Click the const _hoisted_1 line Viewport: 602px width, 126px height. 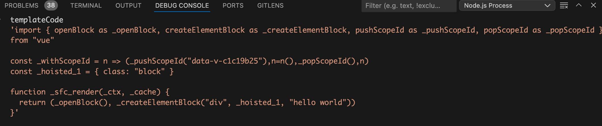(x=92, y=72)
